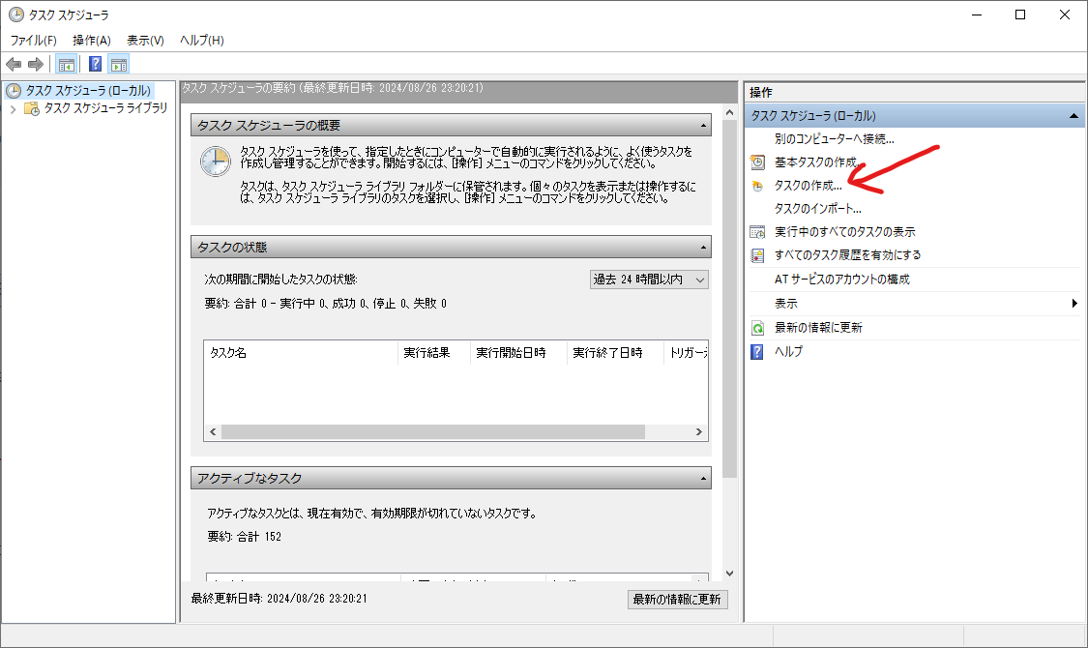Toggle the Action pane toolbar icon
Screen dimensions: 1088x648
[x=118, y=63]
